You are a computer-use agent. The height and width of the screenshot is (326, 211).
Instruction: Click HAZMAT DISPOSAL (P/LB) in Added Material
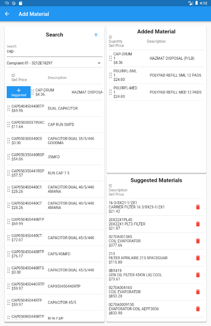[x=172, y=59]
